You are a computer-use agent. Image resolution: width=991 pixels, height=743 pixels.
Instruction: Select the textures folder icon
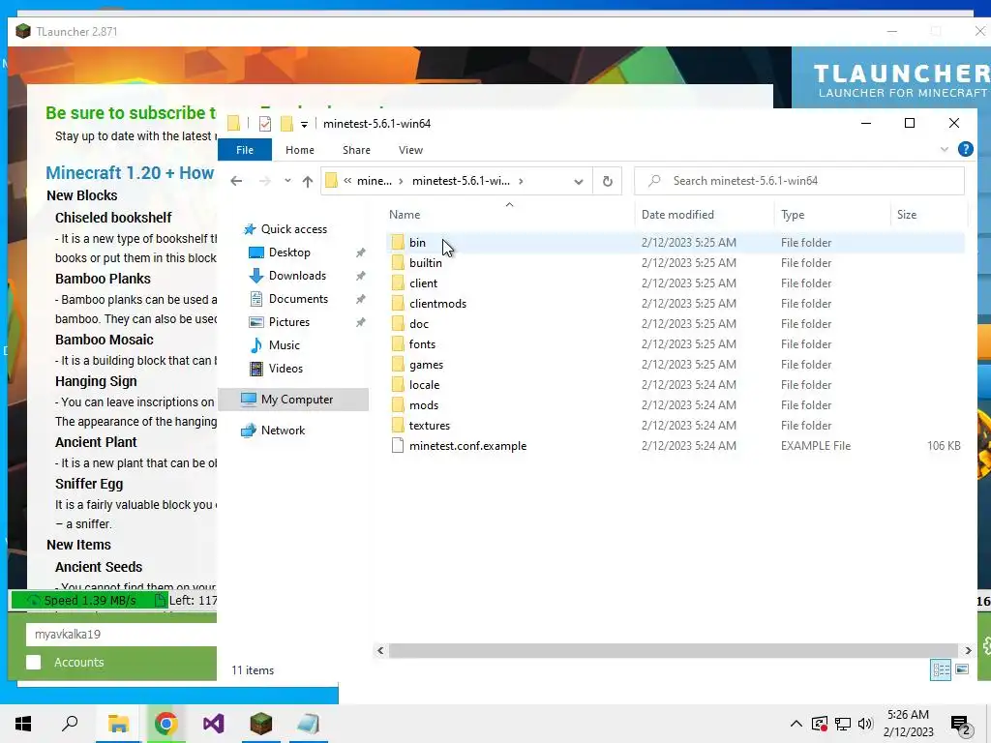[x=398, y=426]
